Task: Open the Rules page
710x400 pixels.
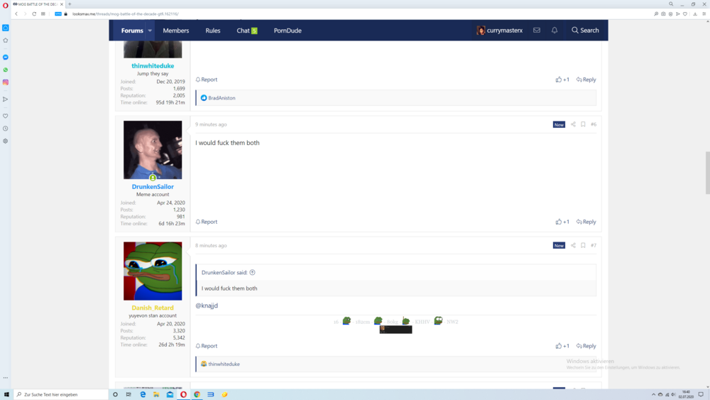Action: (213, 31)
